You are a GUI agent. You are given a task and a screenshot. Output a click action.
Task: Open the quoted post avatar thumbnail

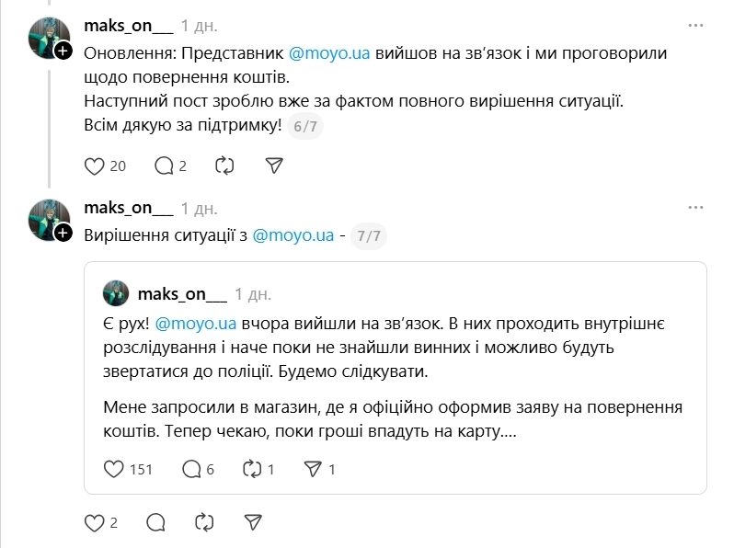point(116,293)
